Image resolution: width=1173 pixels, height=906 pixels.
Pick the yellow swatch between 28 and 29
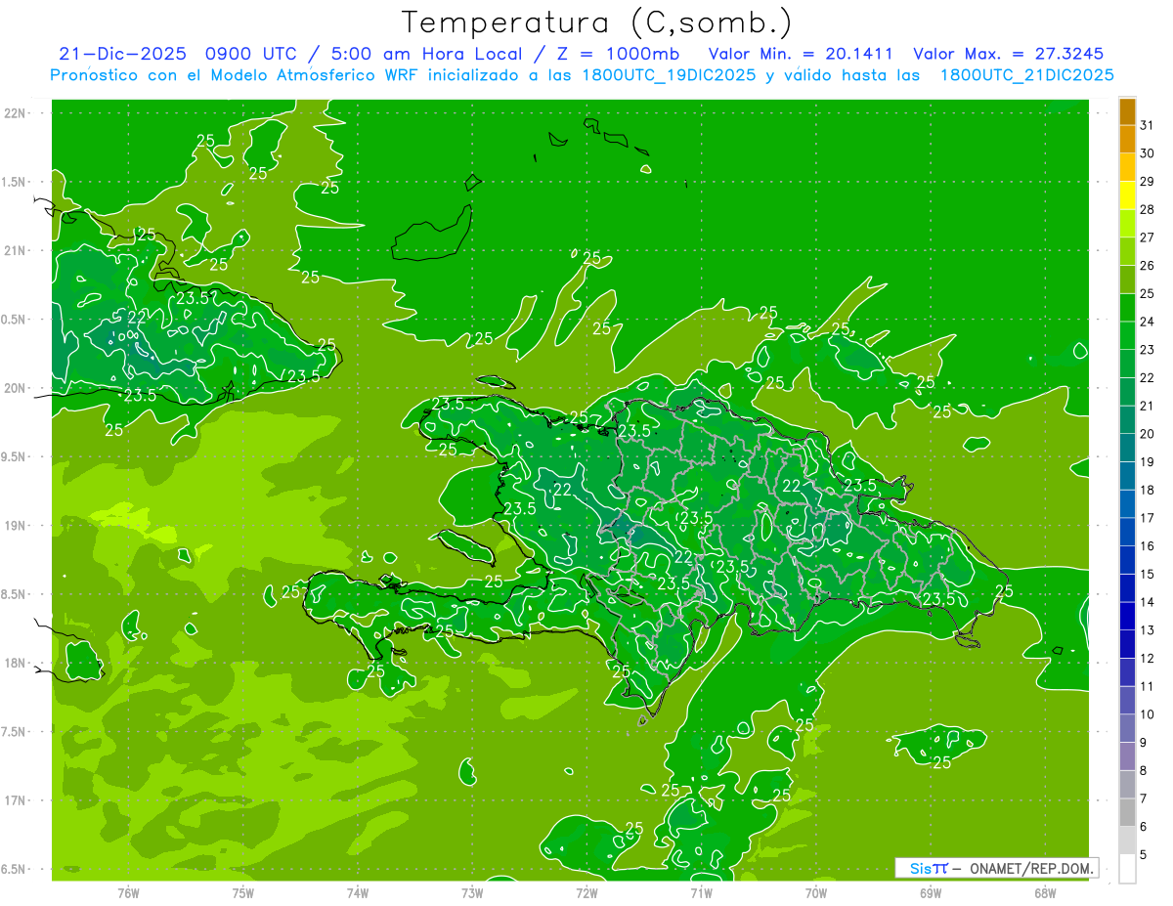click(1127, 195)
